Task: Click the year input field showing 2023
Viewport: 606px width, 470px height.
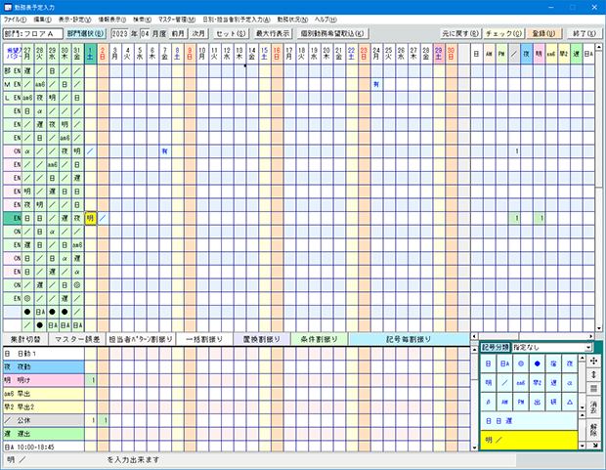Action: [124, 33]
